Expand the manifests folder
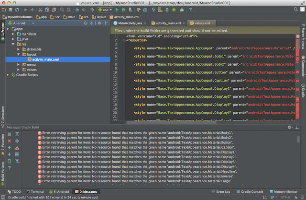Screen dimensions: 306x200 click(x=13, y=34)
